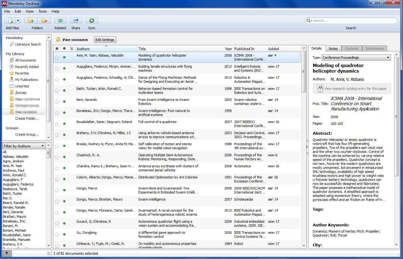
Task: Open the View menu
Action: click(30, 11)
